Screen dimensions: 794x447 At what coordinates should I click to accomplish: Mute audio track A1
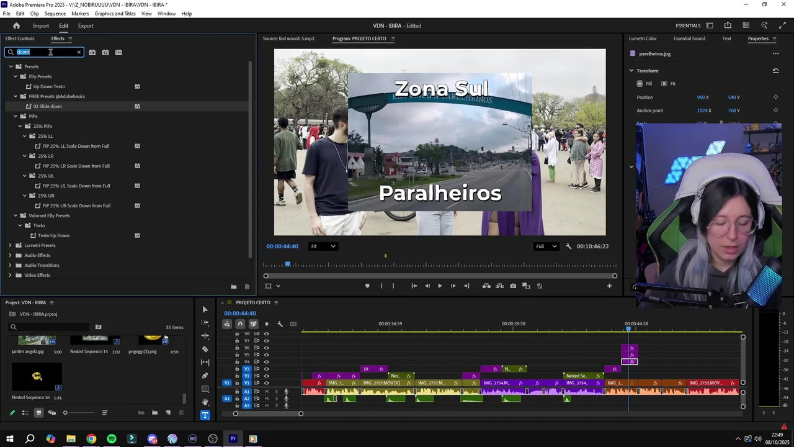[x=267, y=392]
